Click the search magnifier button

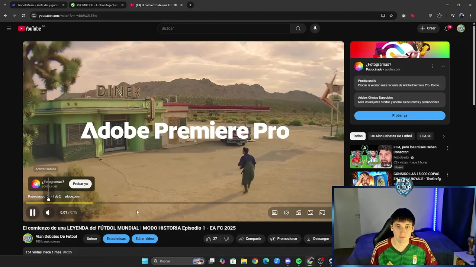(x=298, y=28)
